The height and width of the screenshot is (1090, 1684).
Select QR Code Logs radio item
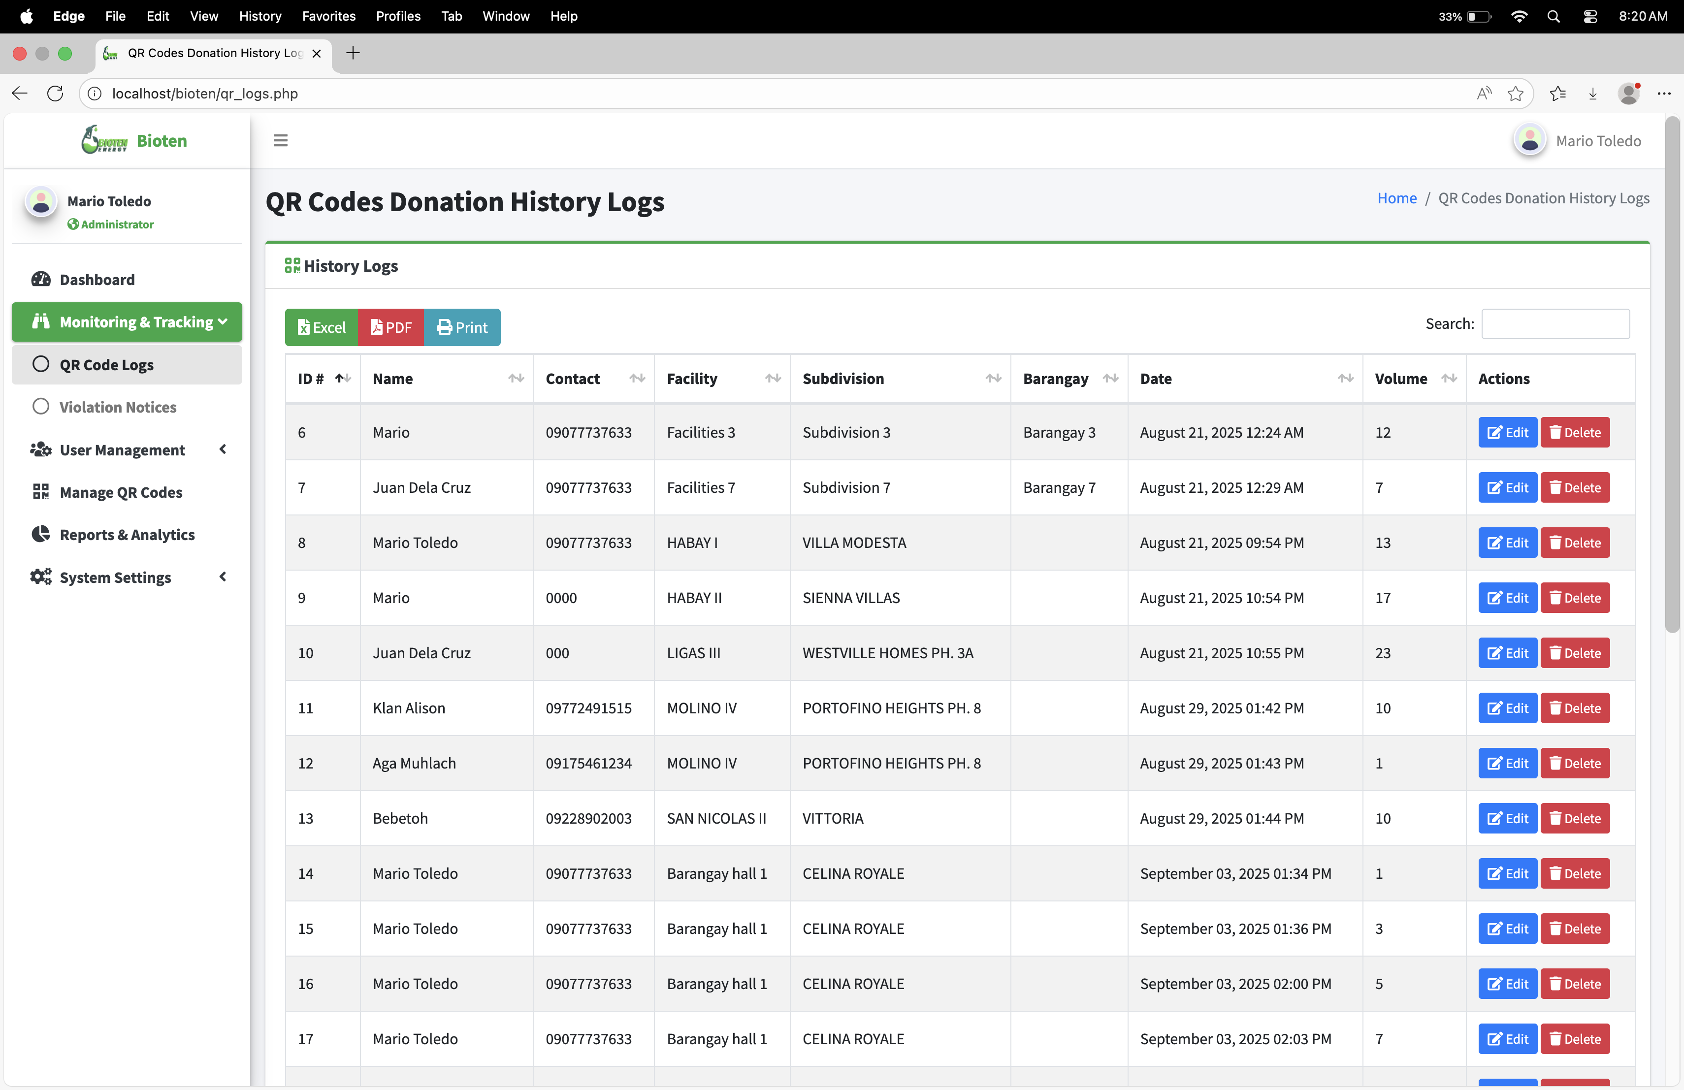[x=106, y=365]
